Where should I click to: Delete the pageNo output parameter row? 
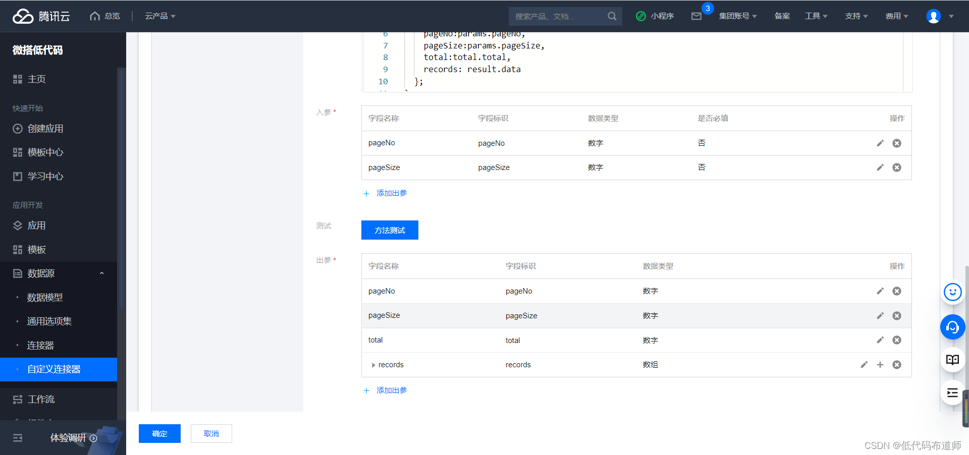pyautogui.click(x=897, y=291)
